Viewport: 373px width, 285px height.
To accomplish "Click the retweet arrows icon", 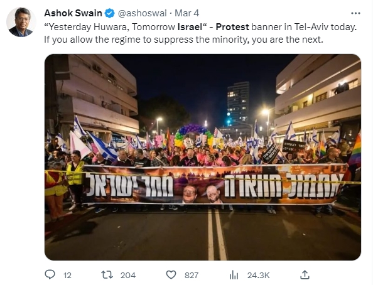I will [x=107, y=275].
